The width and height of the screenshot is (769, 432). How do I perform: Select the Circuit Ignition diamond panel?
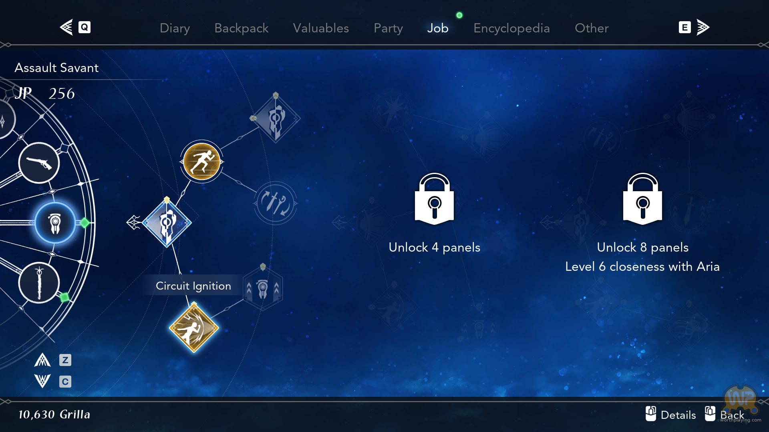(x=194, y=328)
